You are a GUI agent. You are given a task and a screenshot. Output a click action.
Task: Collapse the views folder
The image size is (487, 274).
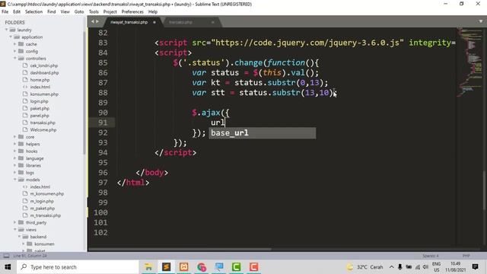tap(14, 230)
